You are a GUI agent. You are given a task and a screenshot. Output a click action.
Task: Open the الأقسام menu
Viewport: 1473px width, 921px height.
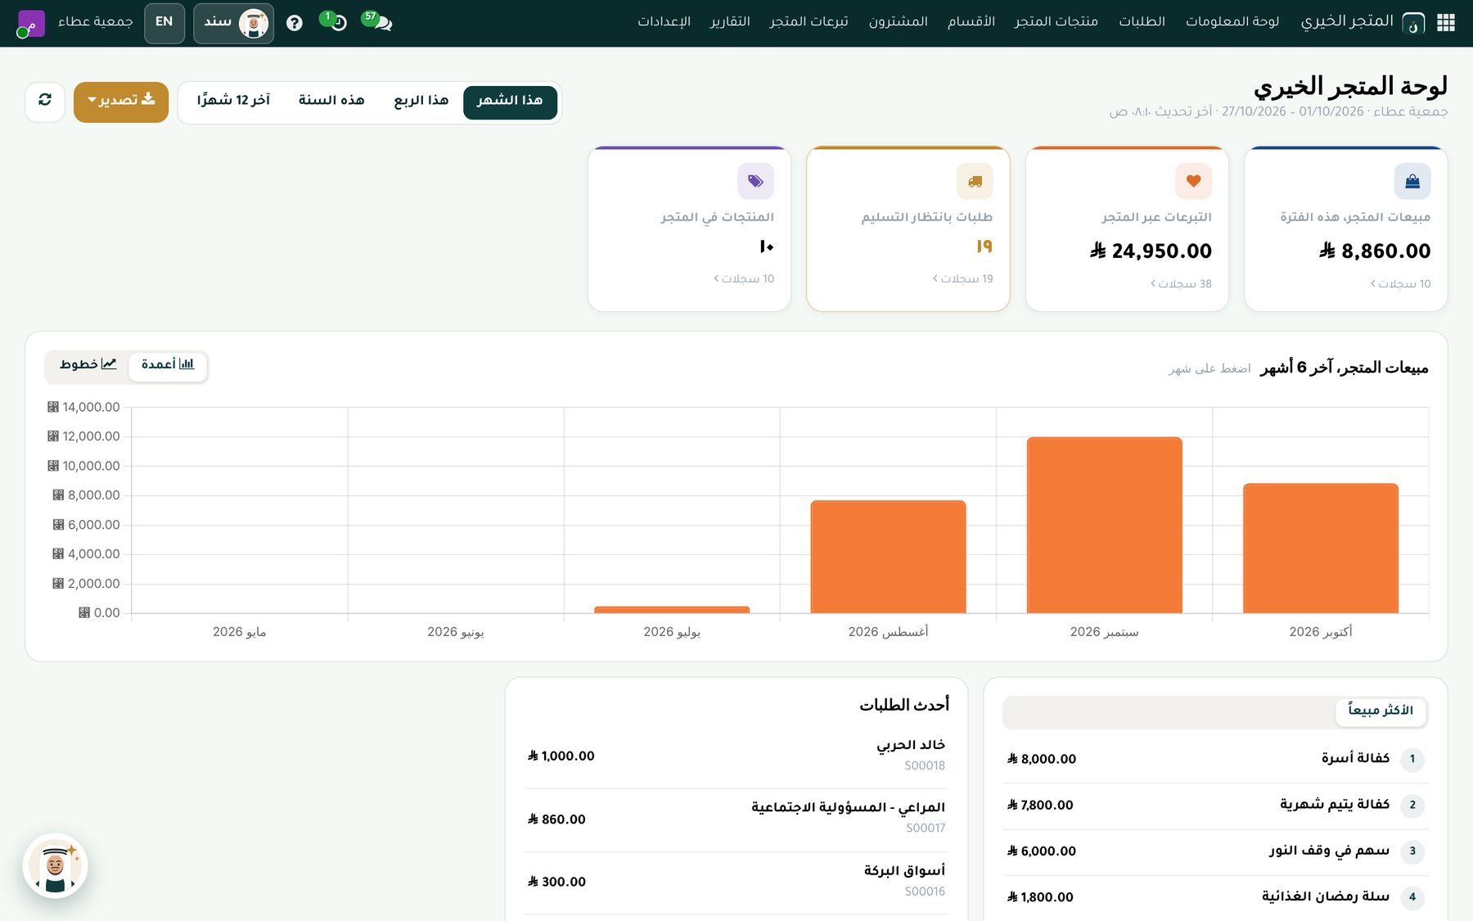point(971,22)
